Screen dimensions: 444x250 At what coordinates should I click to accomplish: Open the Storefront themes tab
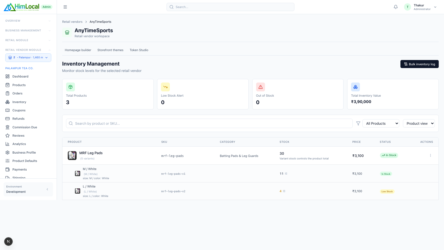(110, 50)
